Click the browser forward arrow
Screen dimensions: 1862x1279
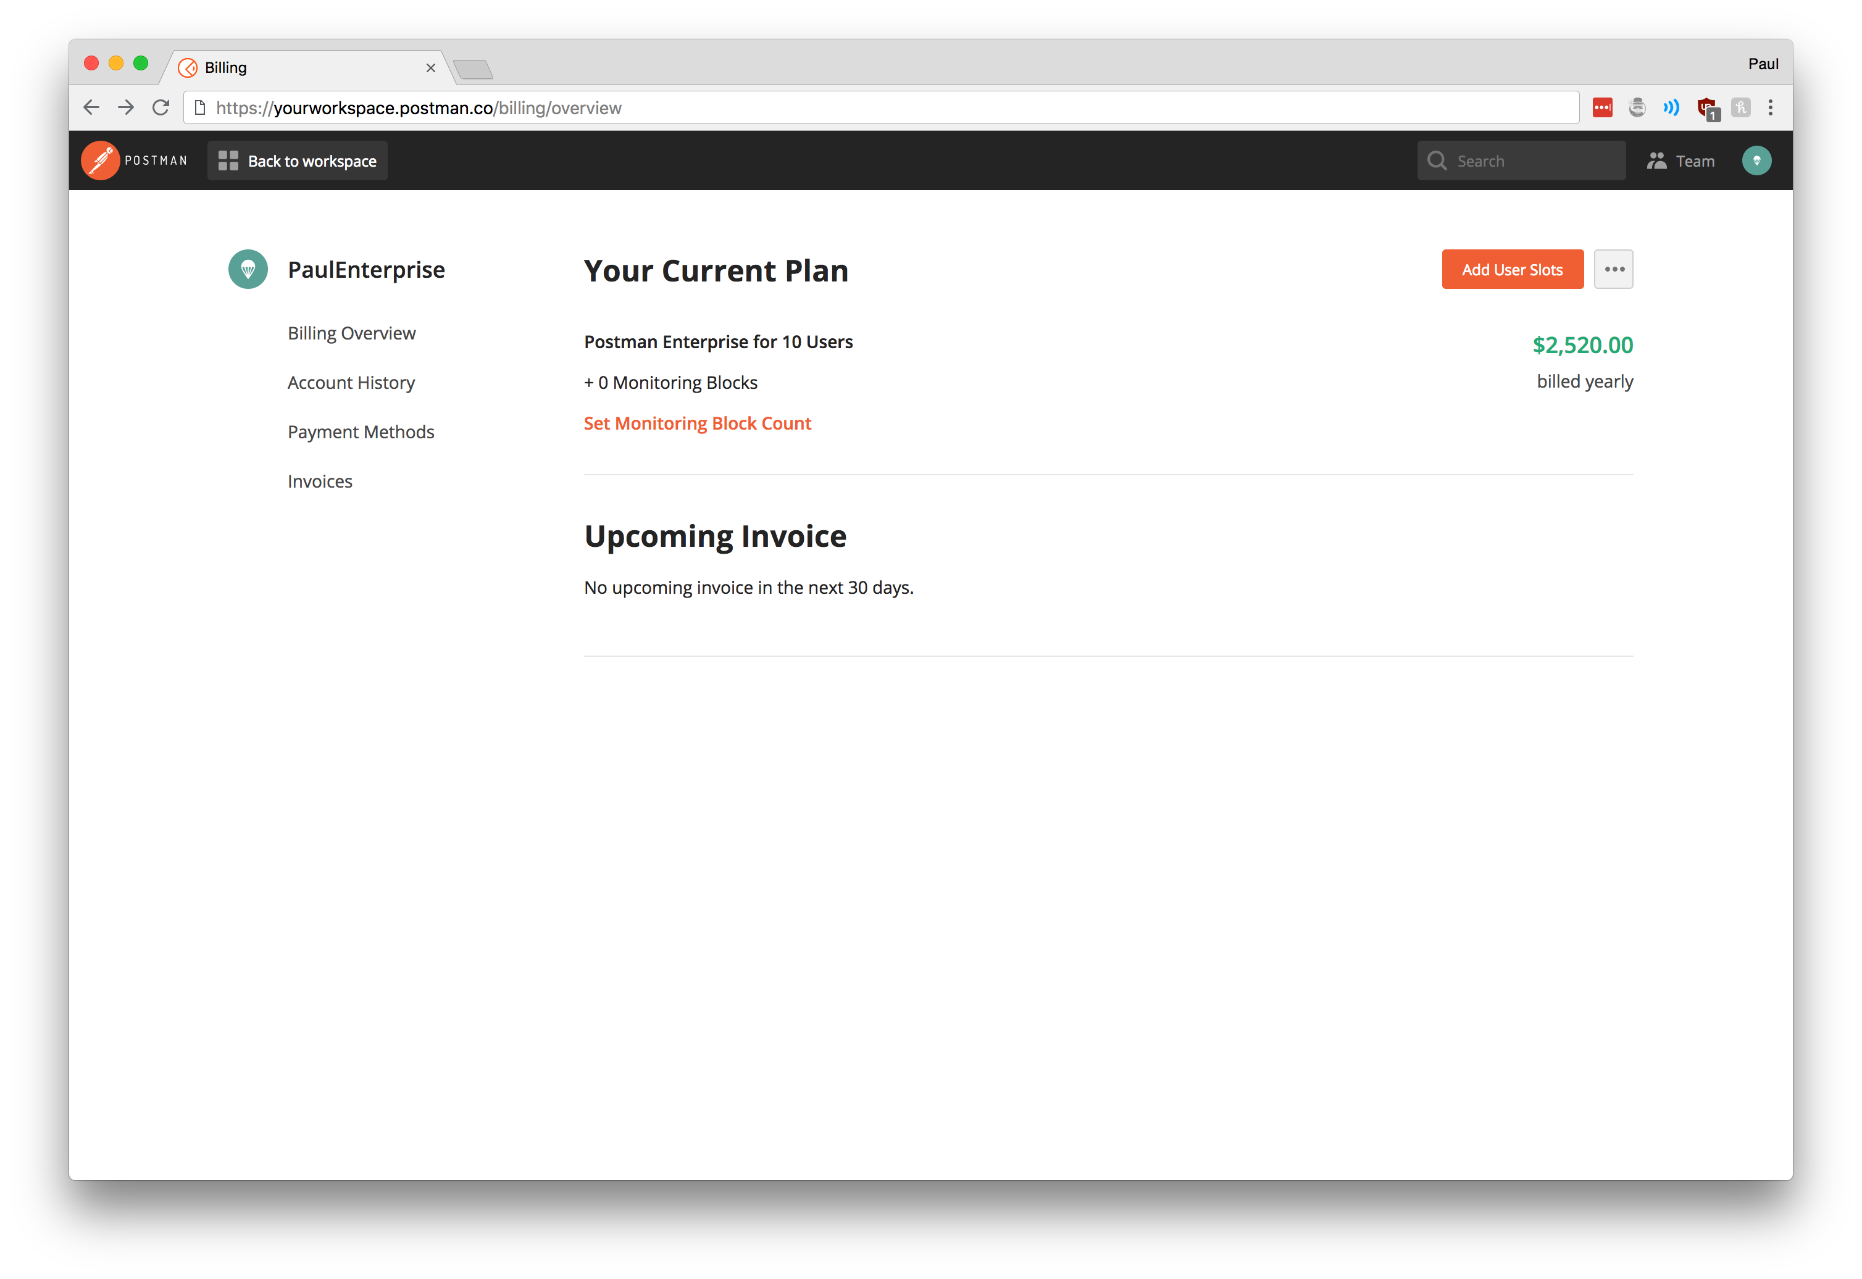(x=126, y=107)
